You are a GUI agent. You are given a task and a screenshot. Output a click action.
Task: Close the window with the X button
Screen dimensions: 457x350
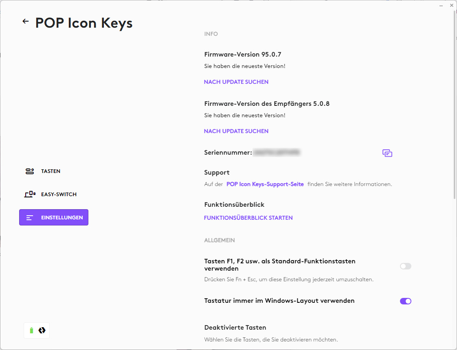pyautogui.click(x=451, y=6)
